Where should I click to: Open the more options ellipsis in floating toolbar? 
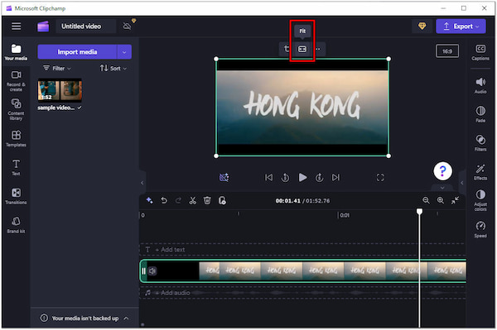(318, 49)
